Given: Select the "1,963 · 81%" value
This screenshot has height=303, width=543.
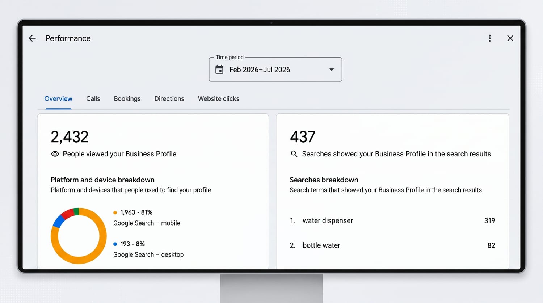Looking at the screenshot, I should 136,212.
